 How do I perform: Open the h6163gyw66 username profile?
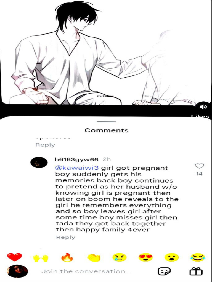pyautogui.click(x=77, y=159)
